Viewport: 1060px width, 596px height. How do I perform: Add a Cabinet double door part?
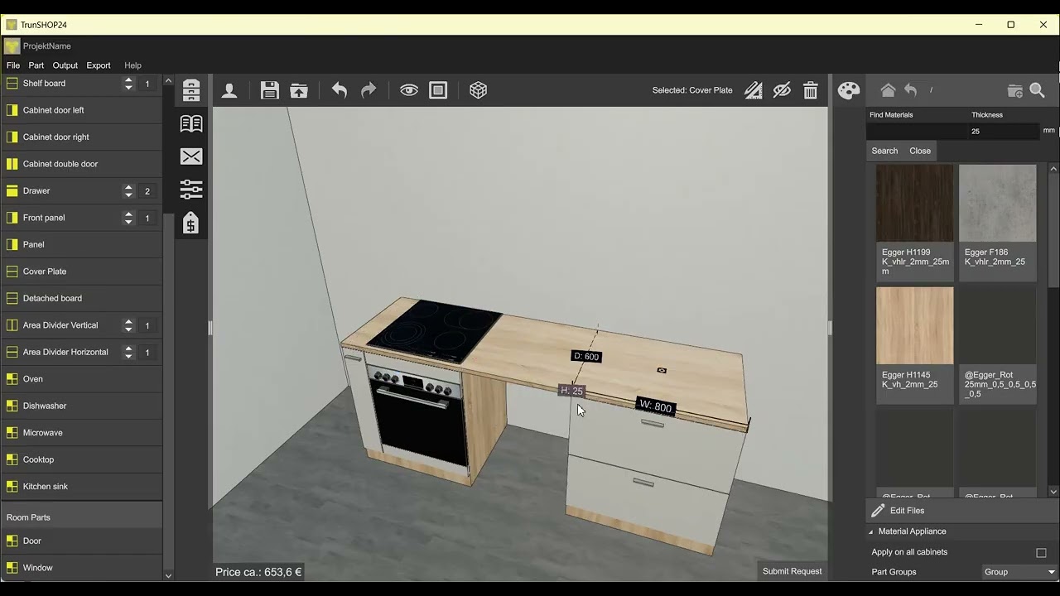point(81,164)
